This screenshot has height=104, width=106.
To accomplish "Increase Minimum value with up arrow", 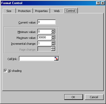I will pos(53,30).
